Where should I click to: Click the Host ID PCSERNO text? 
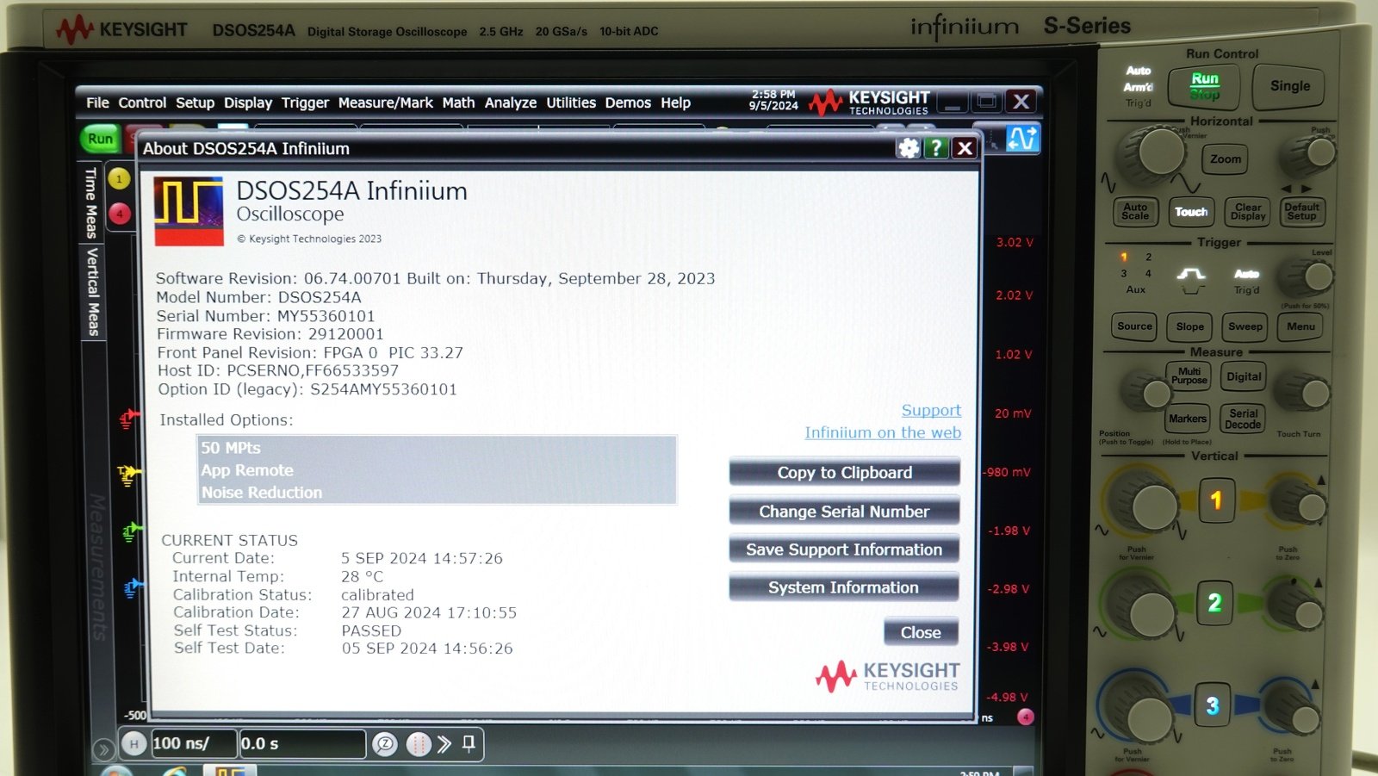[278, 370]
